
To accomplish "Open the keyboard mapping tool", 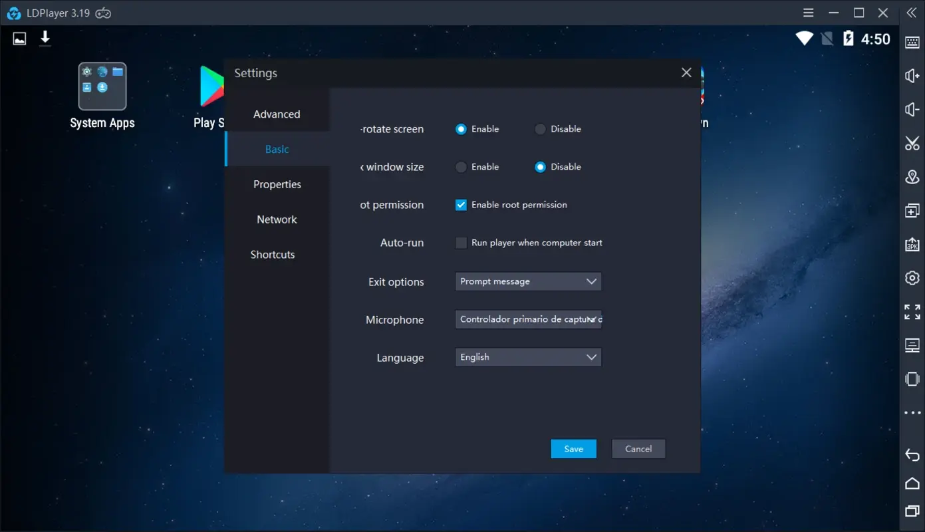I will click(912, 42).
